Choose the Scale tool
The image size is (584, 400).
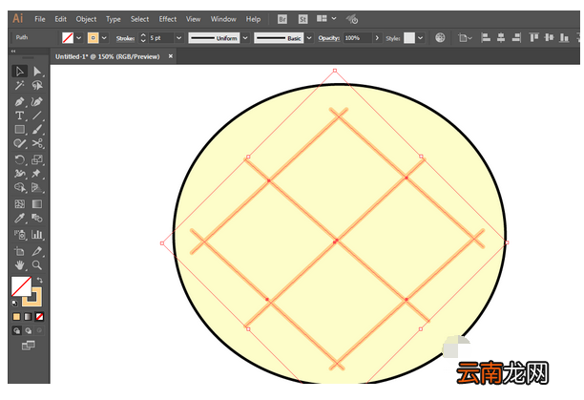(x=36, y=159)
